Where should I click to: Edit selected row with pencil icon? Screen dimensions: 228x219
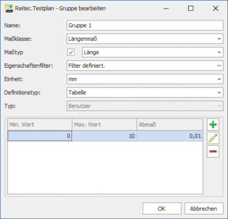coord(213,138)
